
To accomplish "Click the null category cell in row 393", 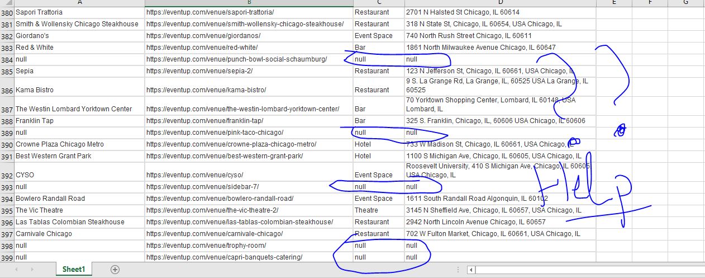I will click(x=378, y=187).
